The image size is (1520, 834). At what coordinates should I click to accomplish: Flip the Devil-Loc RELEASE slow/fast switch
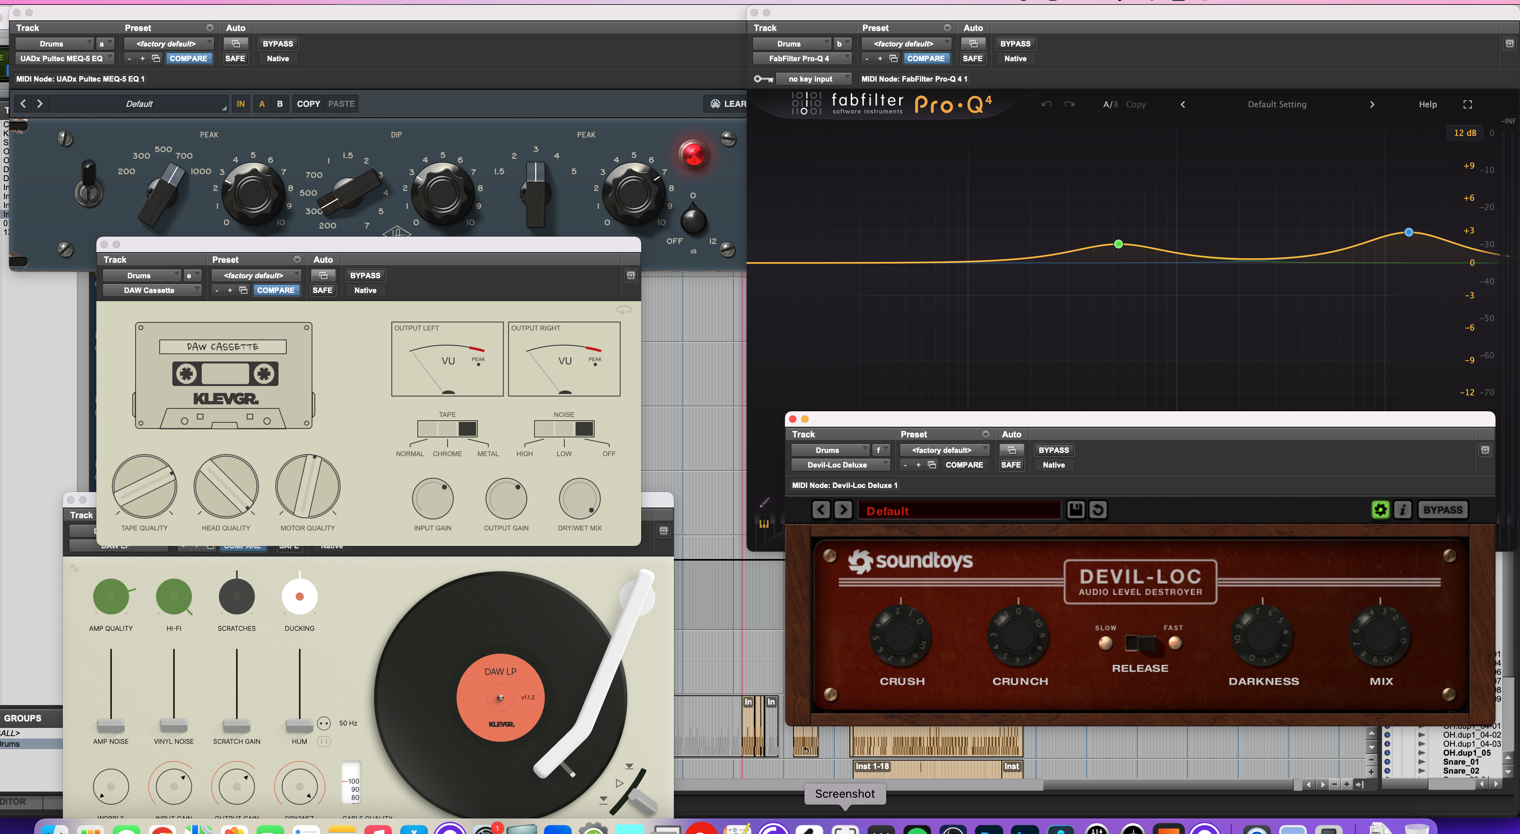(1140, 643)
